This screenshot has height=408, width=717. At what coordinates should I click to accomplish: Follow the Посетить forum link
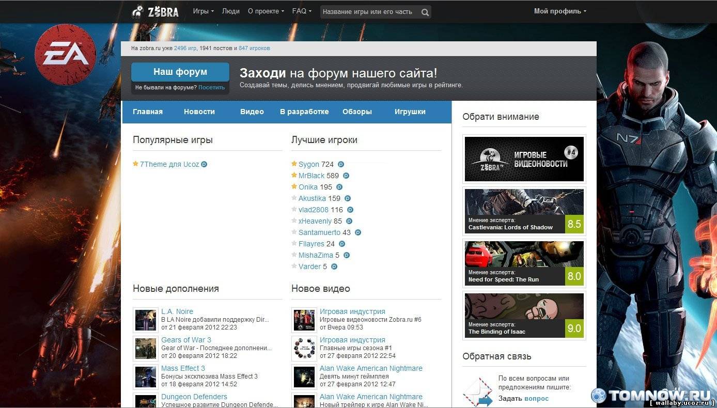coord(211,88)
